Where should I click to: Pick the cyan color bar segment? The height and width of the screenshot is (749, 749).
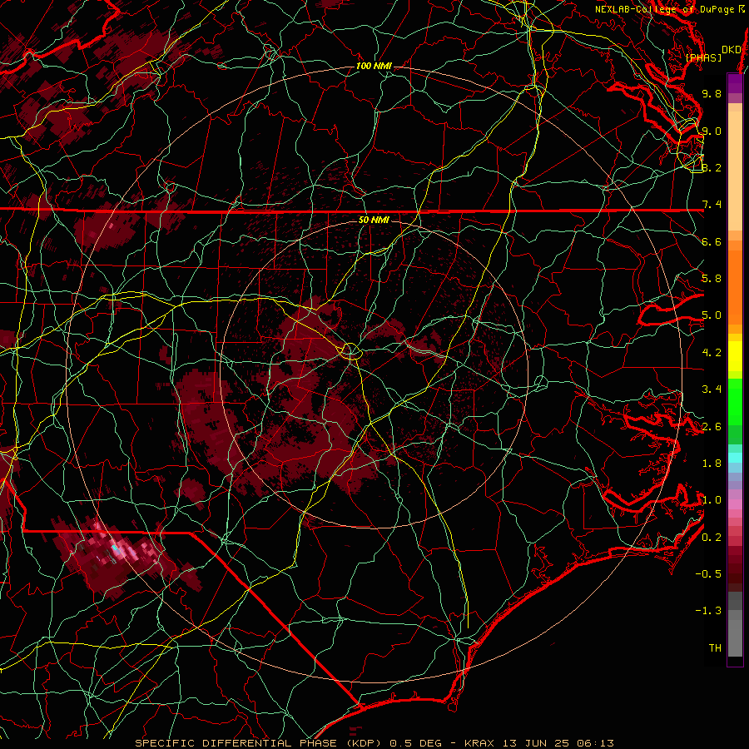click(735, 458)
